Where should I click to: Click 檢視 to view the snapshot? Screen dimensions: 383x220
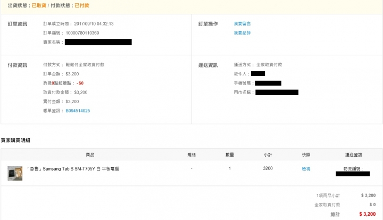coord(306,168)
